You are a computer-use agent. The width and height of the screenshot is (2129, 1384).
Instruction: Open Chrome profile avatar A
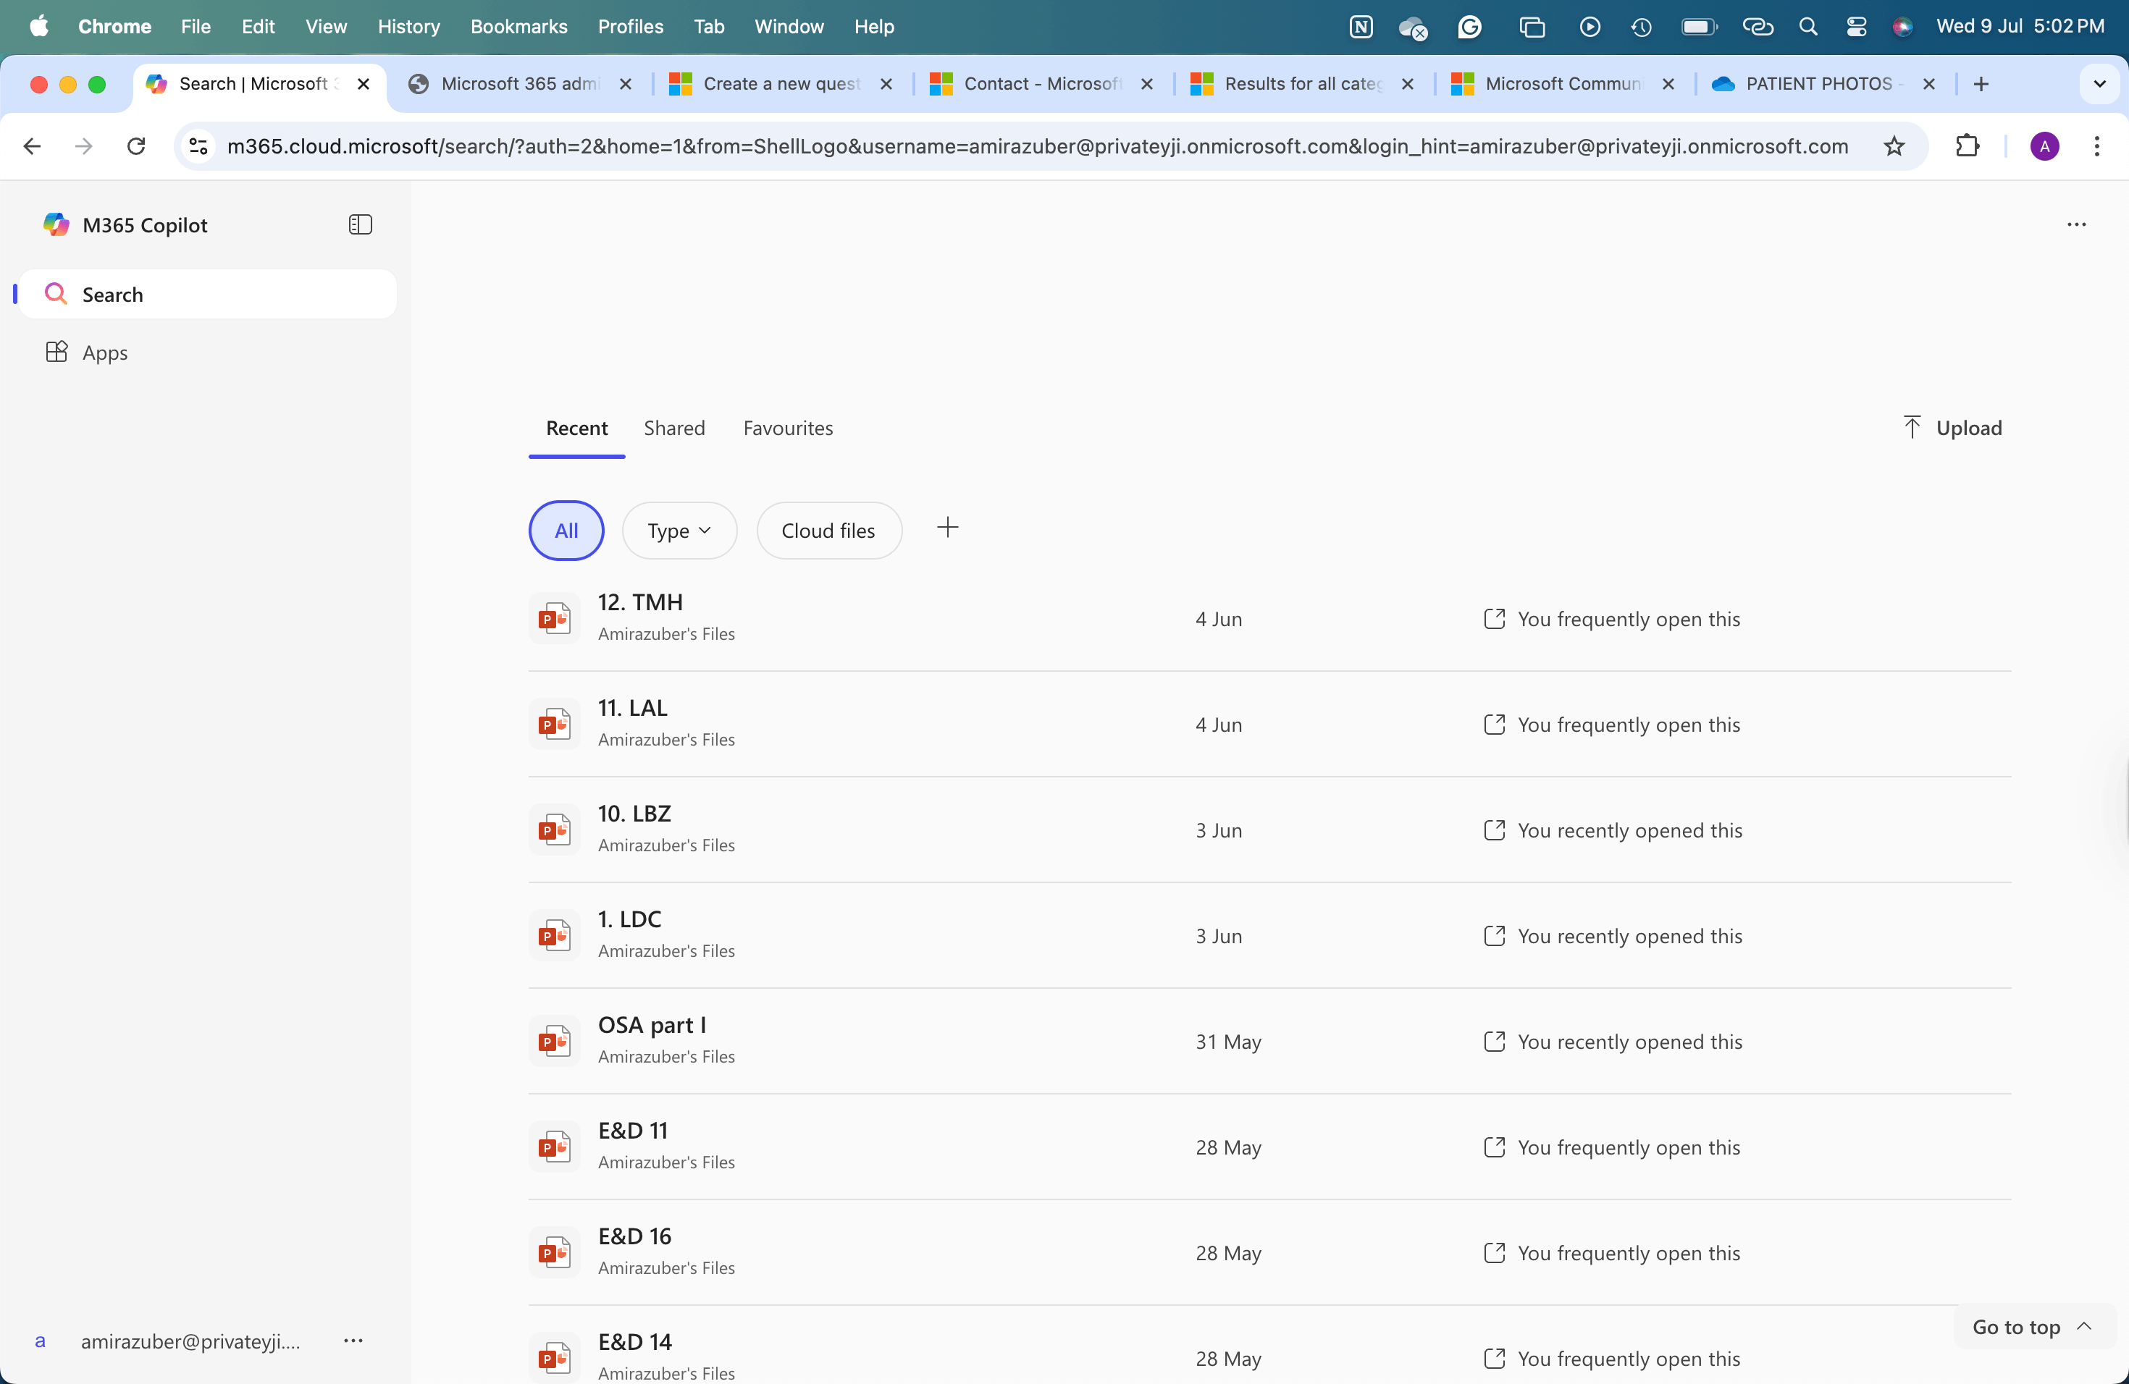click(x=2044, y=145)
